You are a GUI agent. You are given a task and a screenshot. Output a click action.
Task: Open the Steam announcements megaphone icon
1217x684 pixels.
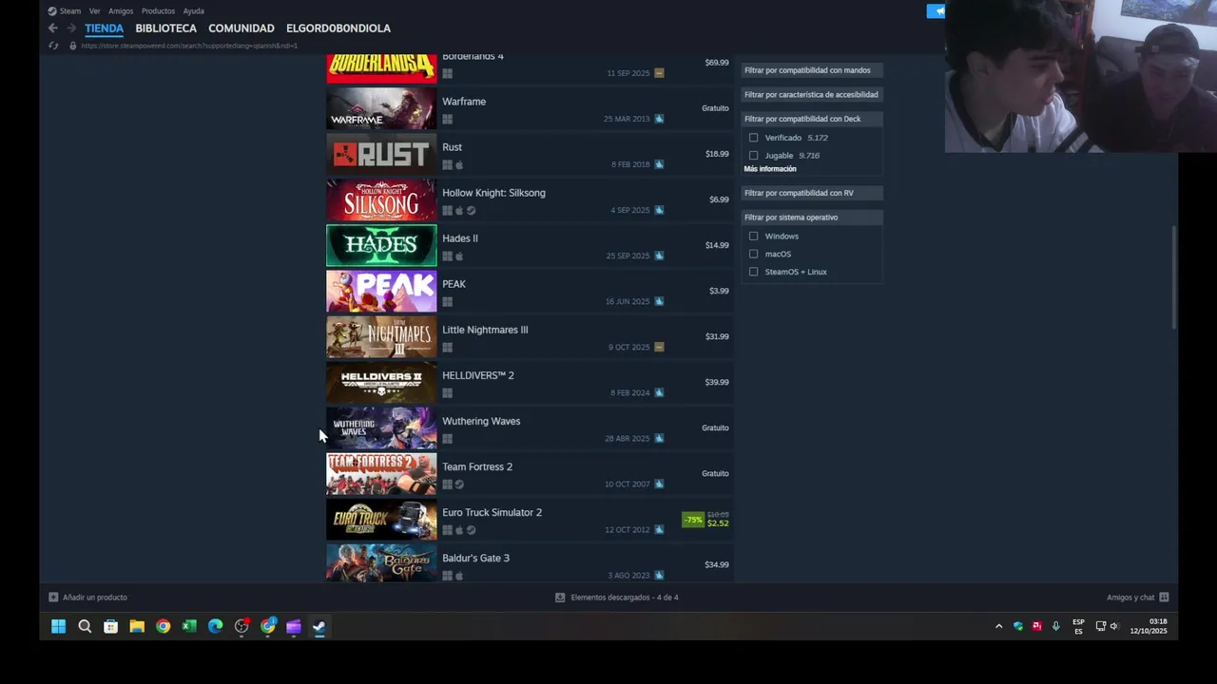[x=937, y=11]
